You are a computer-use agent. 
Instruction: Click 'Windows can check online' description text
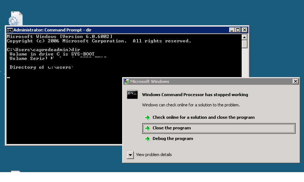(191, 105)
